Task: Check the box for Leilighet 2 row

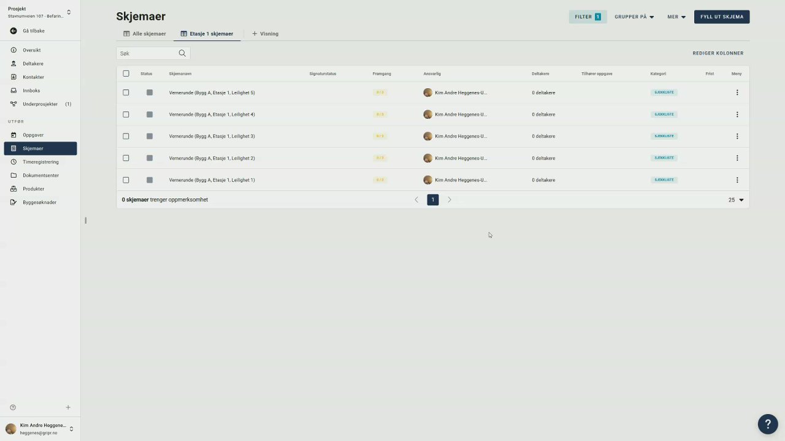Action: 126,158
